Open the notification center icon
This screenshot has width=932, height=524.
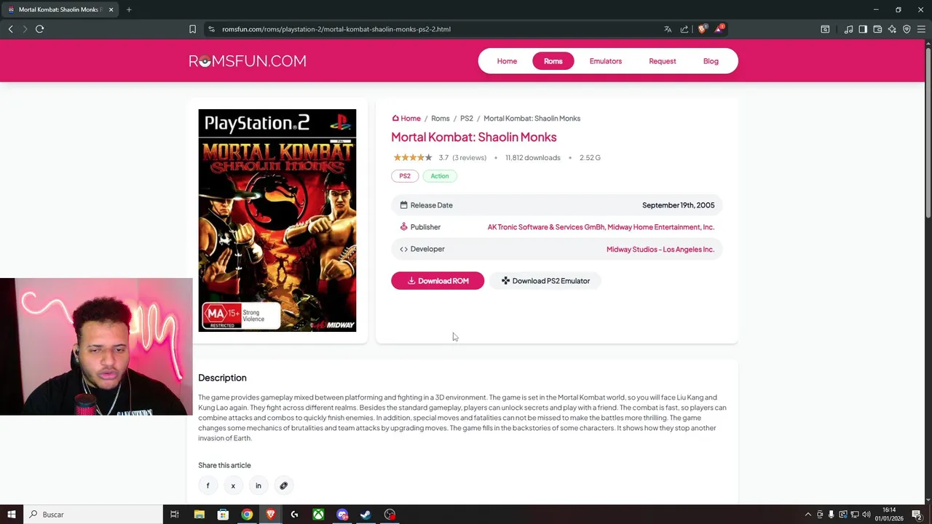pos(917,515)
